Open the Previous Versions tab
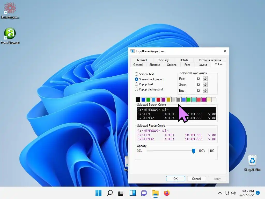Screen dimensions: 265x199 click(210, 60)
